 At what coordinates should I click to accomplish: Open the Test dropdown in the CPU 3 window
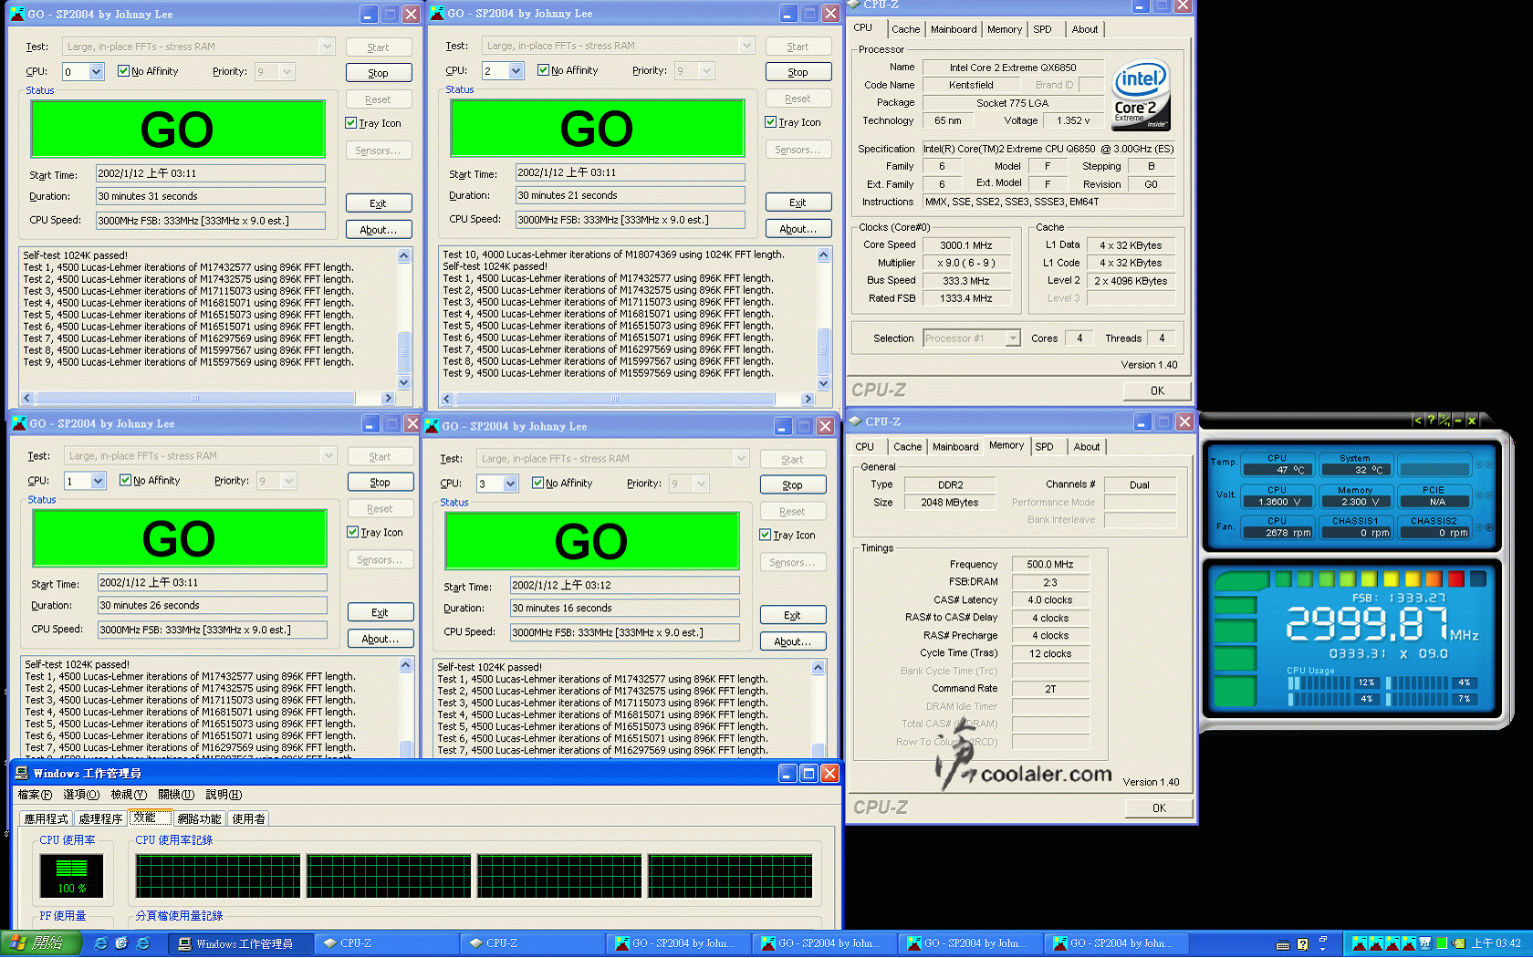[741, 459]
